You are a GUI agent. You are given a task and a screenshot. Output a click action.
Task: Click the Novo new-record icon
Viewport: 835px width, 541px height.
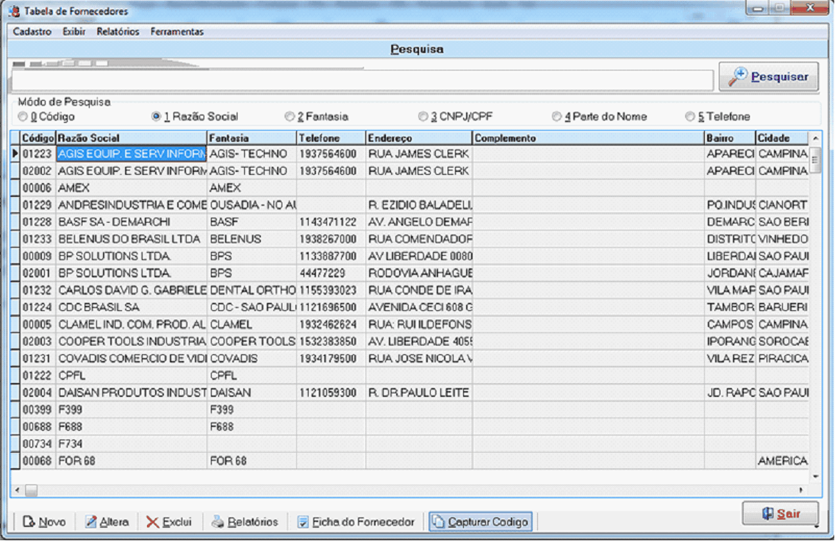pyautogui.click(x=29, y=522)
